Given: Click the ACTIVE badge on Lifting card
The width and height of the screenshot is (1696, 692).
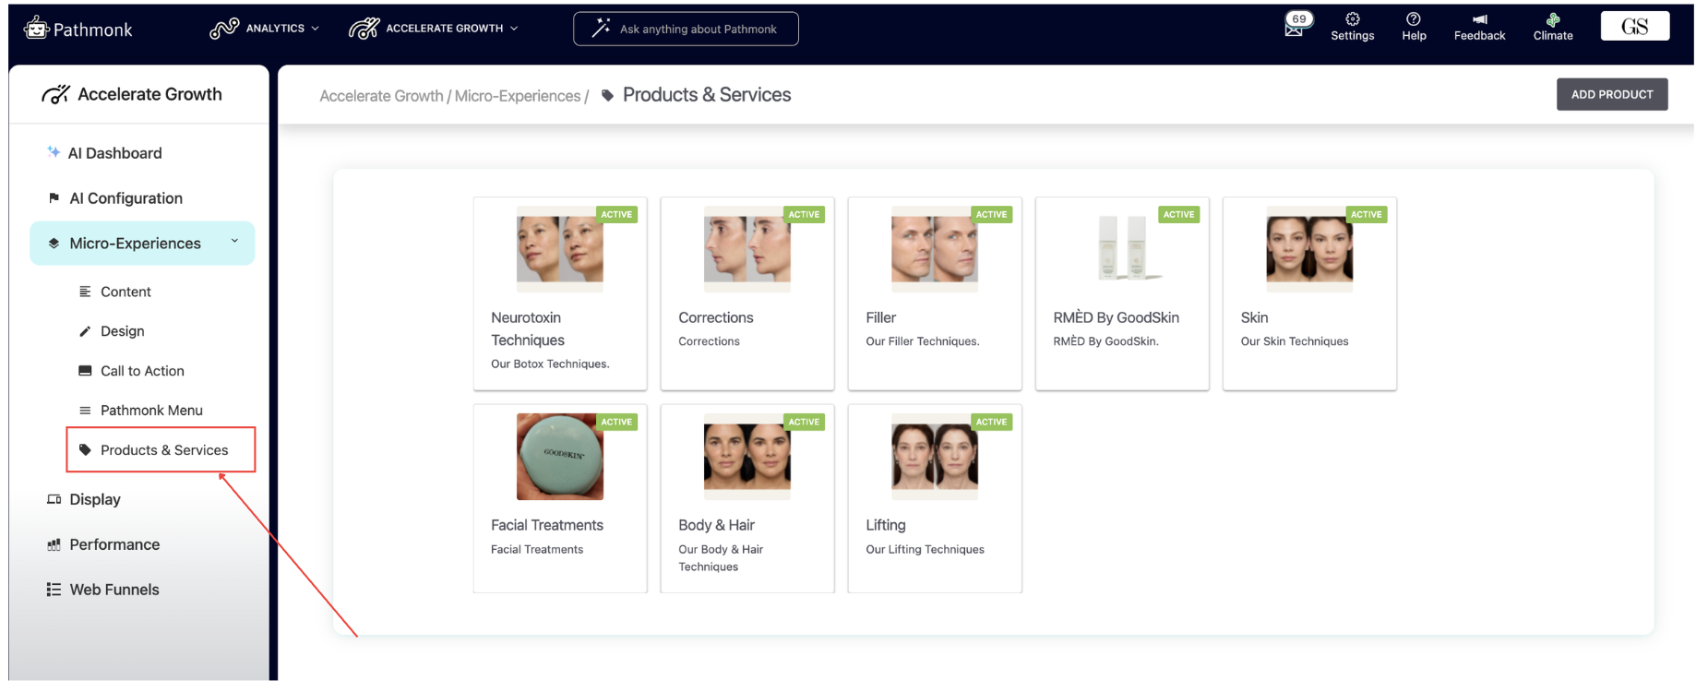Looking at the screenshot, I should pyautogui.click(x=992, y=422).
